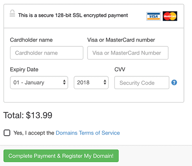
Task: Focus the Visa or MasterCard Number field
Action: [128, 53]
